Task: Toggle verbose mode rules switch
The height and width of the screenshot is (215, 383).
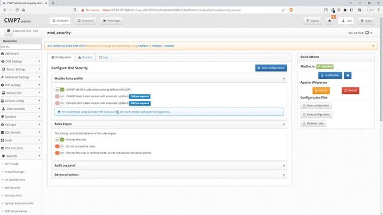Action: (x=59, y=153)
